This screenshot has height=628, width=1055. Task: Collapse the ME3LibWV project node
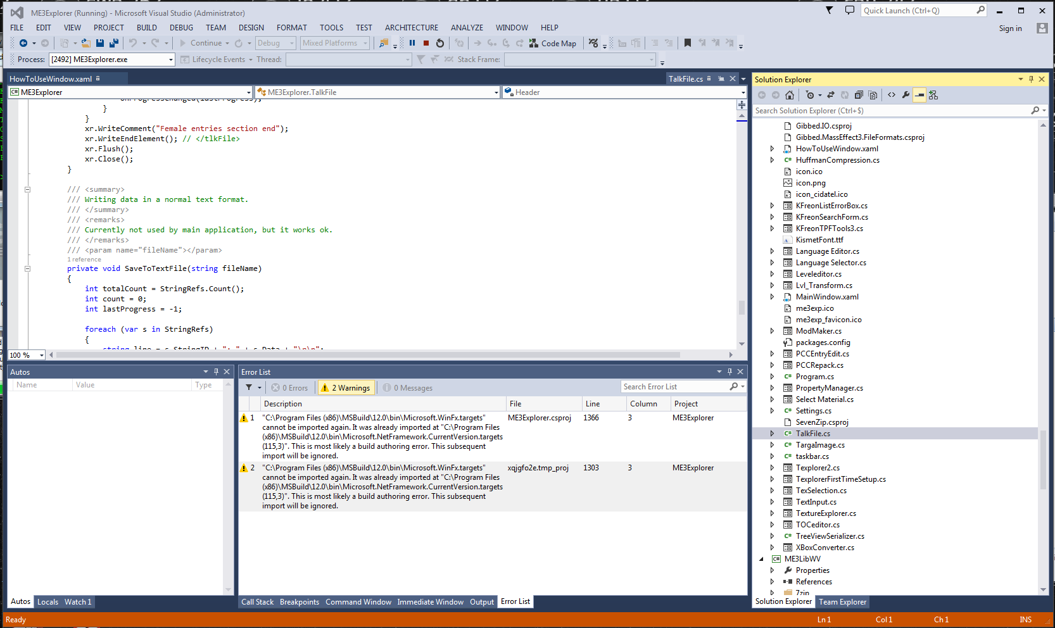761,559
